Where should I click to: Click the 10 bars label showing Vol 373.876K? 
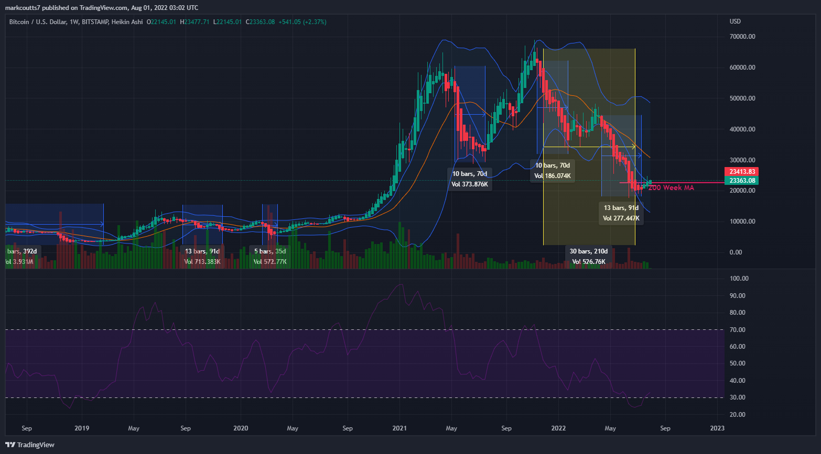469,179
